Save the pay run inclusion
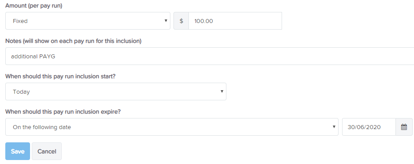 [18, 151]
